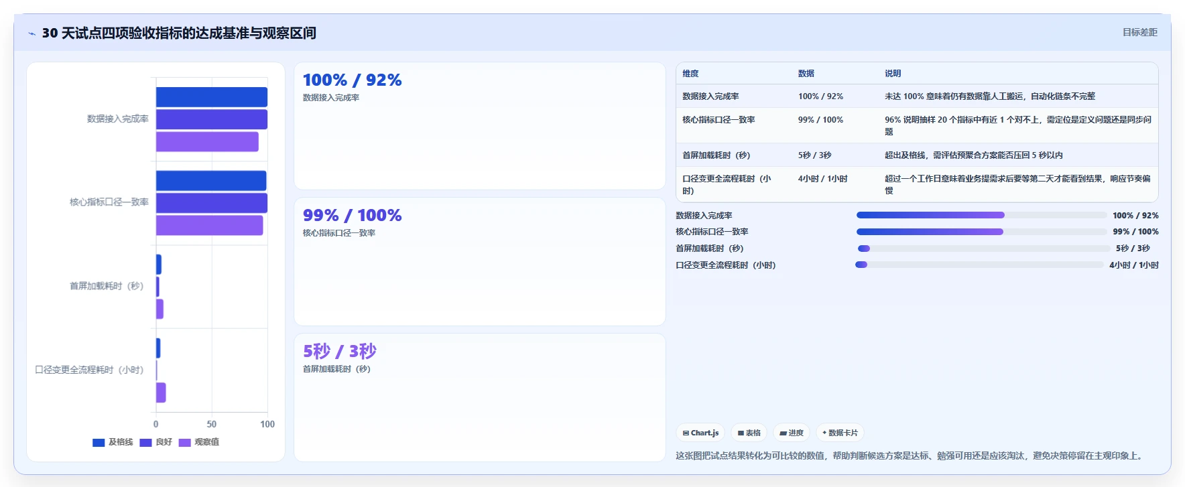
Task: Click the caption text starting with 这张图把试点结果
Action: (911, 456)
